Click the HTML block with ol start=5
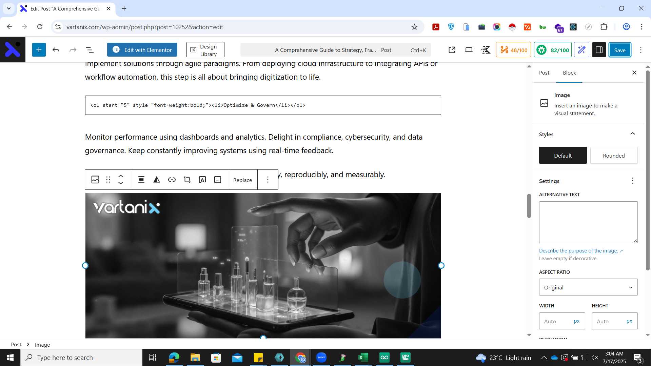 click(263, 105)
